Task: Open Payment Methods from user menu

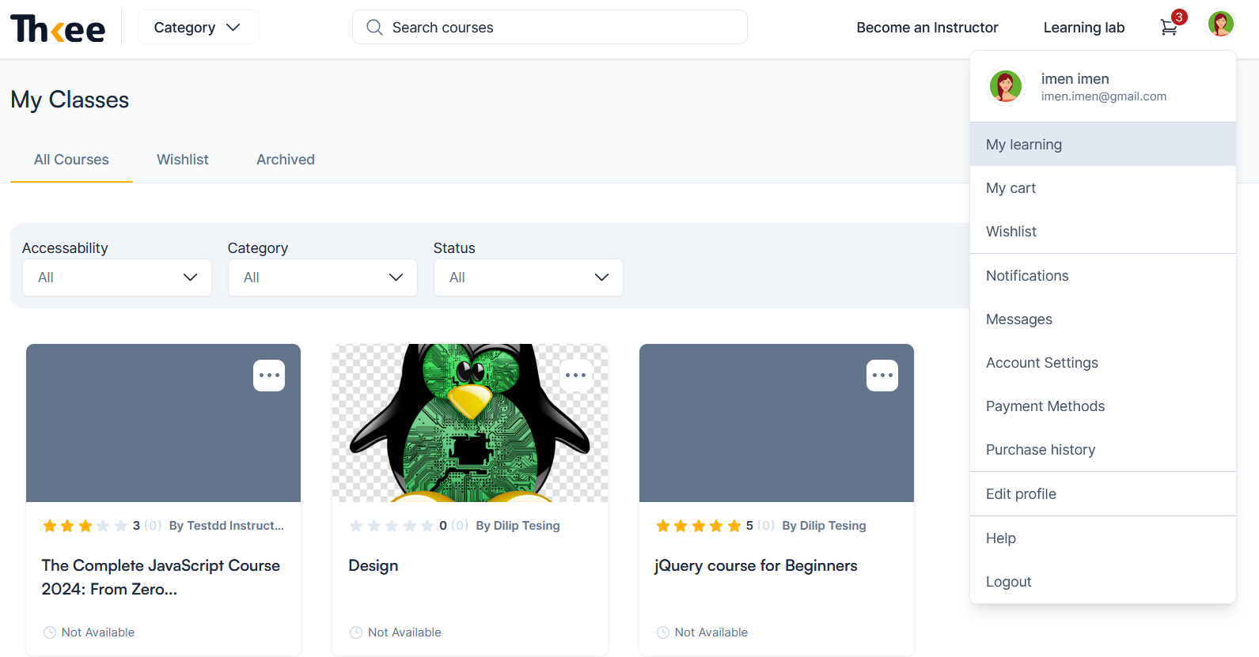Action: (1103, 406)
